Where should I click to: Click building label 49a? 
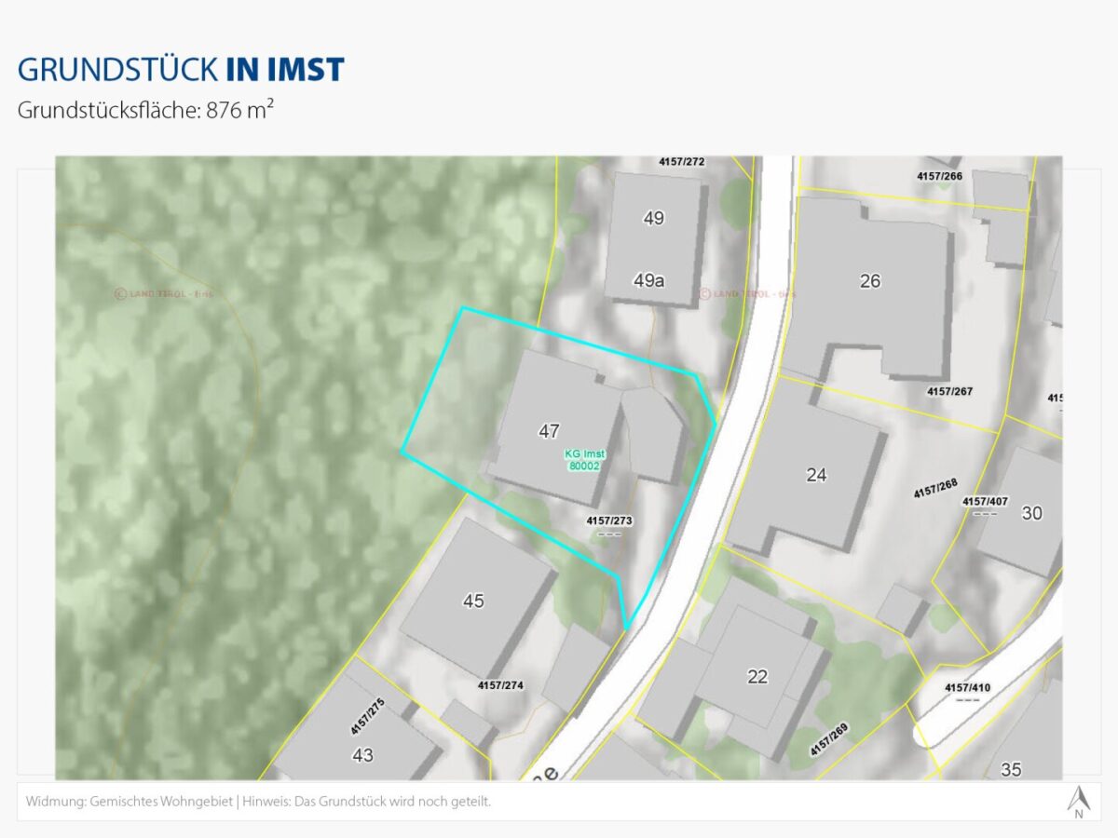tap(648, 279)
